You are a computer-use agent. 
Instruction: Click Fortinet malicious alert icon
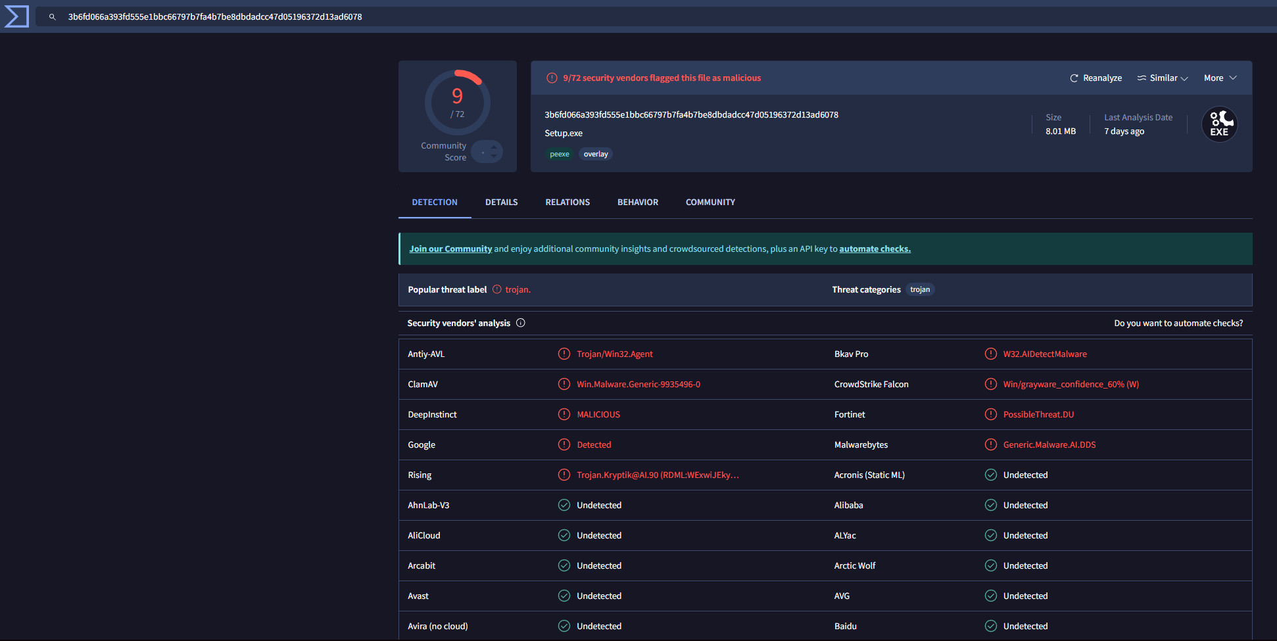tap(991, 414)
